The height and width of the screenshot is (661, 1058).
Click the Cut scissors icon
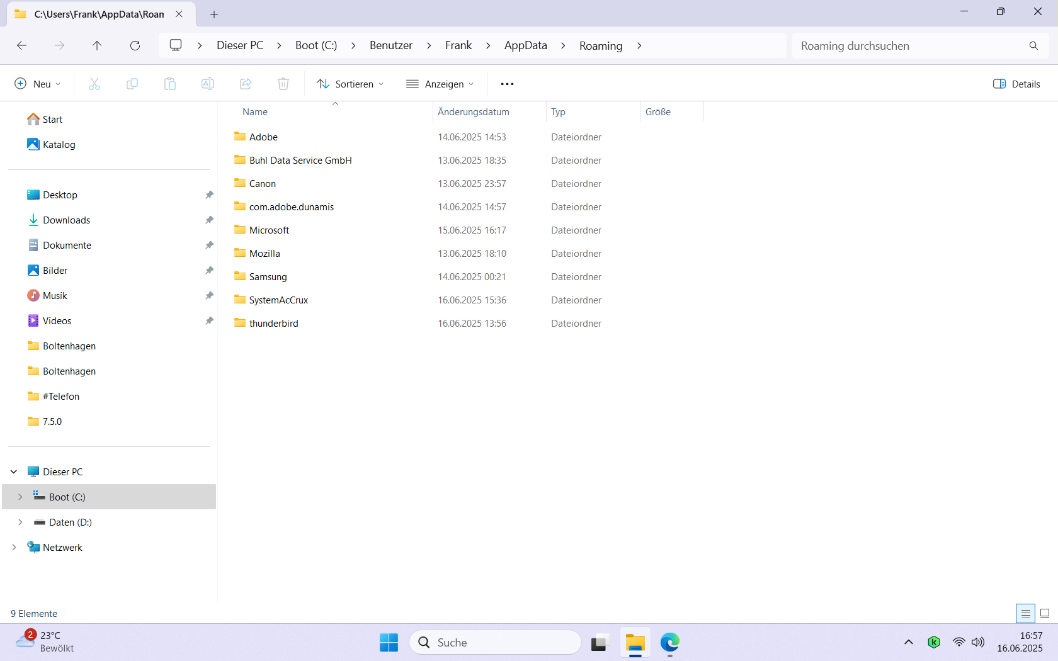coord(94,84)
